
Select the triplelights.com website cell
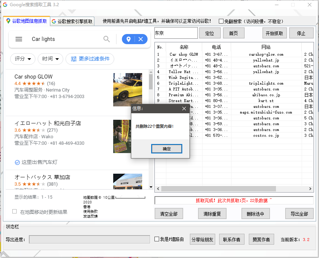coord(266,83)
